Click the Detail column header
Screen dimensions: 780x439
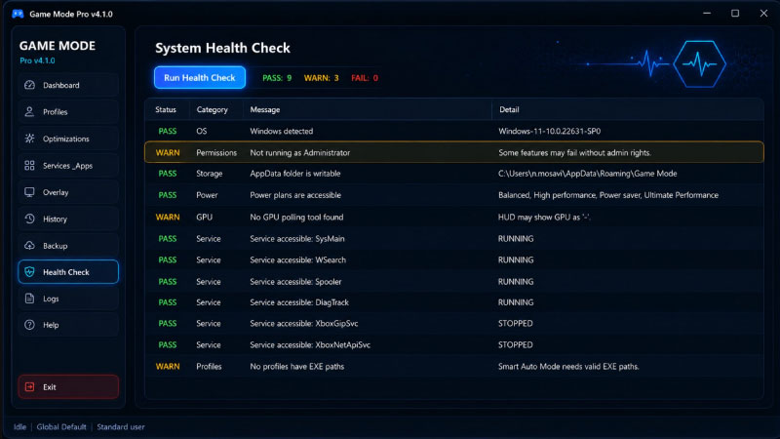point(509,109)
